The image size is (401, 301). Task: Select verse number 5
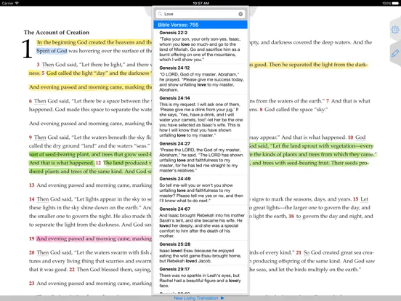43,73
